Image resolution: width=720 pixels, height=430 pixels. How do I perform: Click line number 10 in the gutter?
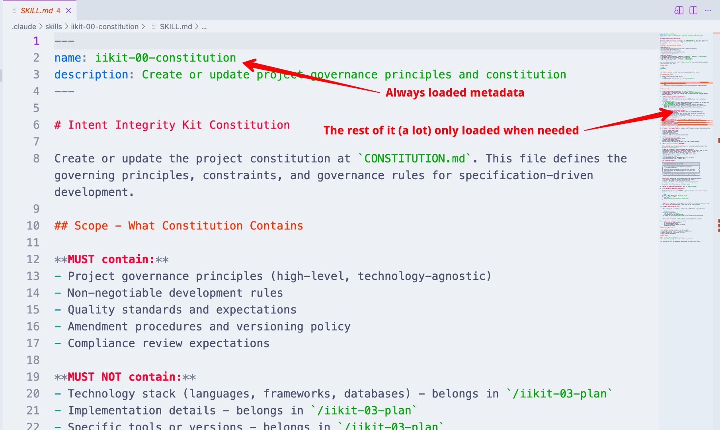[x=33, y=226]
